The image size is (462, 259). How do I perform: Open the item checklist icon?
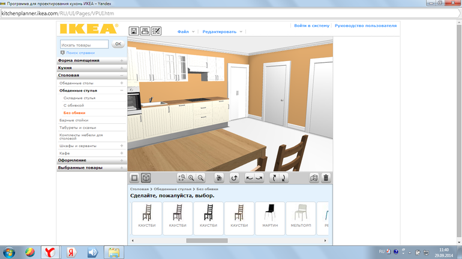pyautogui.click(x=156, y=31)
